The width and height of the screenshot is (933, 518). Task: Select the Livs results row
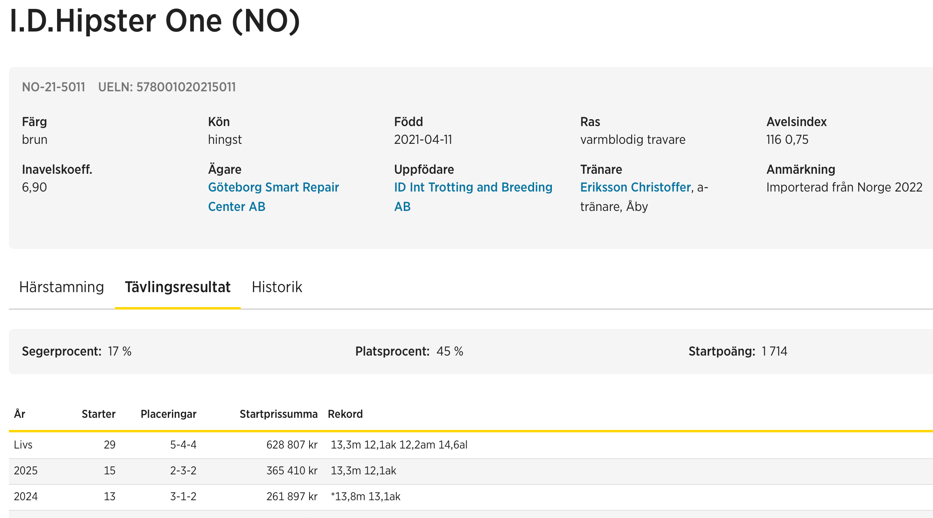(23, 445)
